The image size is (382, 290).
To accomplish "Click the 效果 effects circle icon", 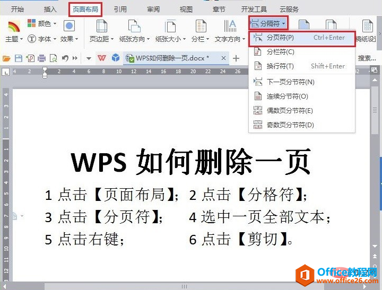I will click(69, 26).
